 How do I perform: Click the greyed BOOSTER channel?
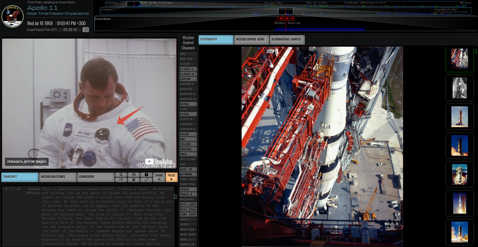[188, 89]
